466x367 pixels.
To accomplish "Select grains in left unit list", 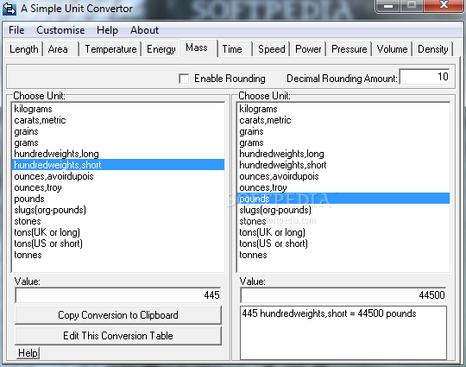I will click(x=118, y=131).
